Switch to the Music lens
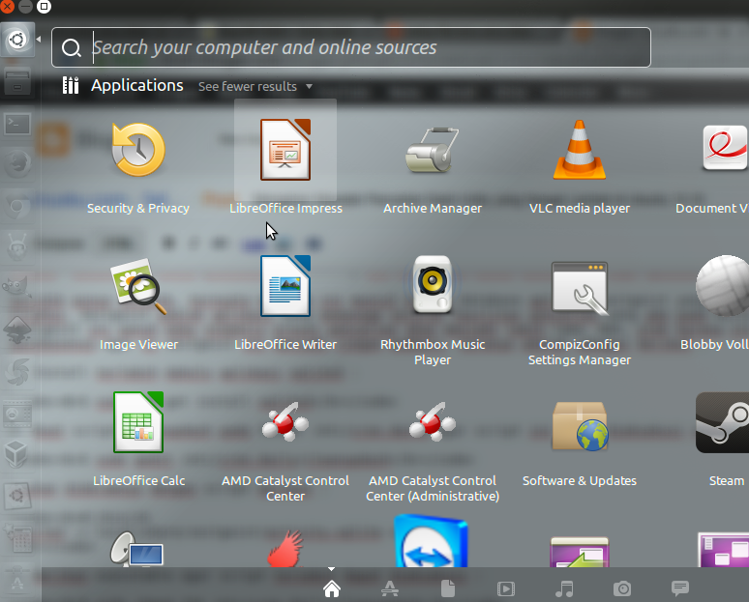The width and height of the screenshot is (749, 602). tap(564, 589)
